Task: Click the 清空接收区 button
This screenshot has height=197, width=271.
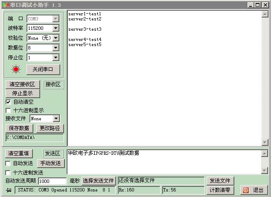Action: (22, 84)
